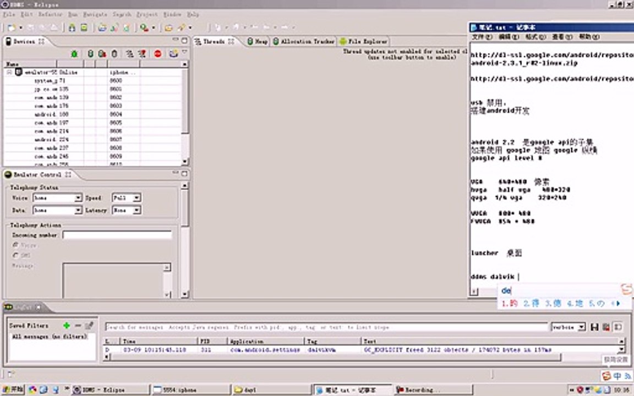
Task: Click the Sogou input method icon
Action: (606, 376)
